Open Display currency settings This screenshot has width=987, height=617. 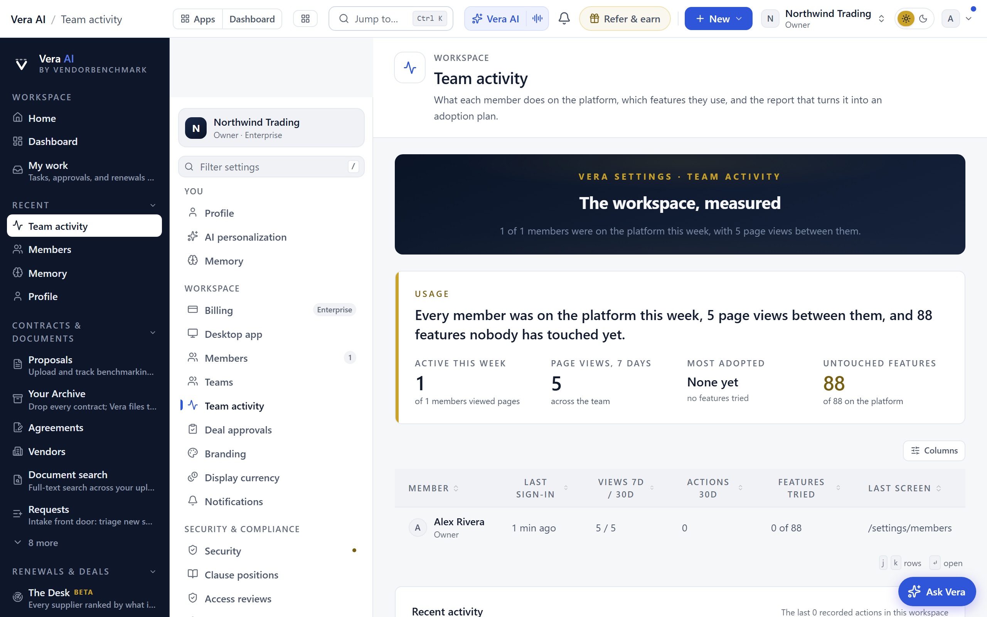[271, 477]
